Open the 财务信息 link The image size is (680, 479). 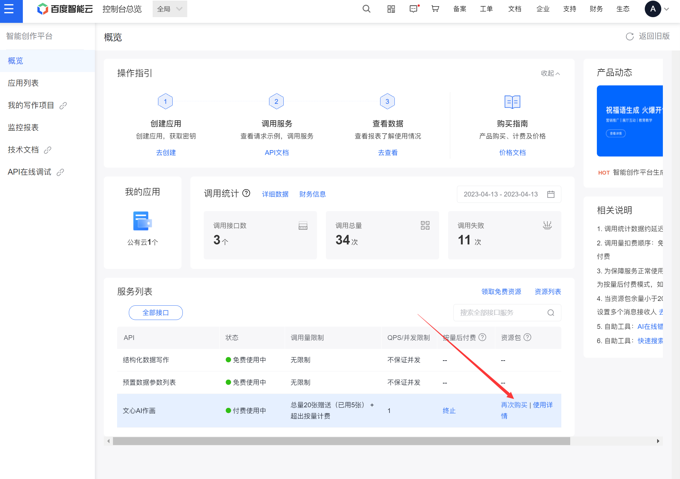tap(313, 194)
